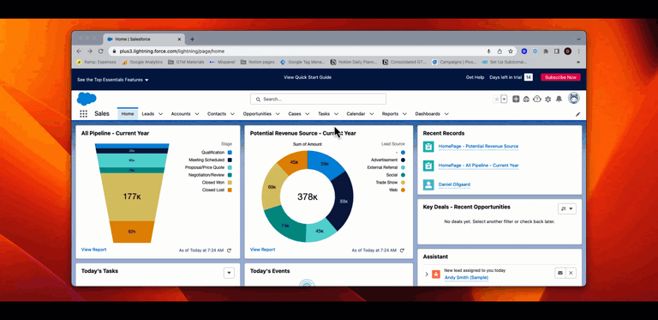Expand the Andy Smith assistant item chevron
The width and height of the screenshot is (658, 320).
427,275
